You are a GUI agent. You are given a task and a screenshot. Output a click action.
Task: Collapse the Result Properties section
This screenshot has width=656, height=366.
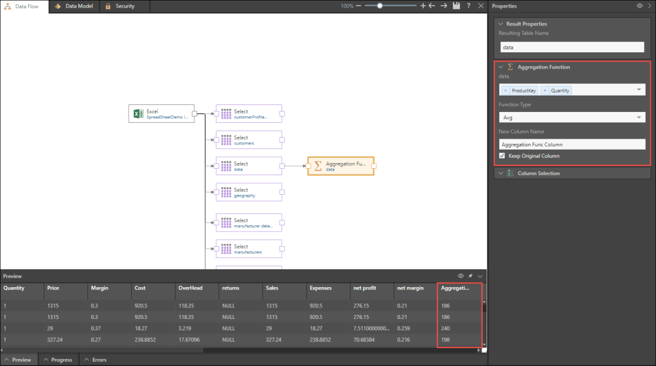pyautogui.click(x=501, y=24)
